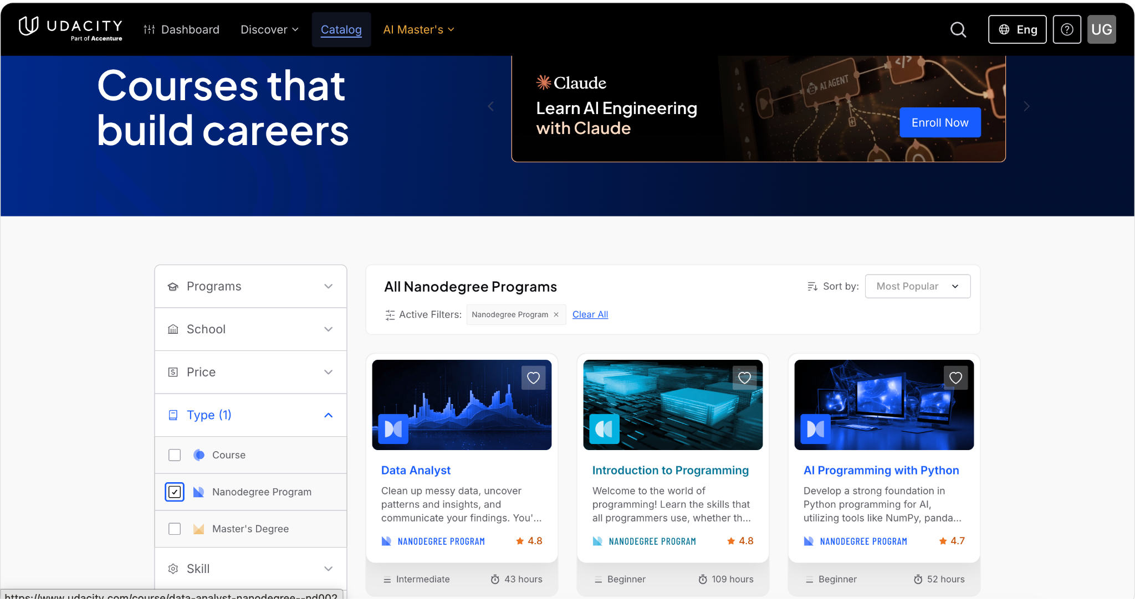
Task: Open the Most Popular sort dropdown
Action: pos(918,286)
